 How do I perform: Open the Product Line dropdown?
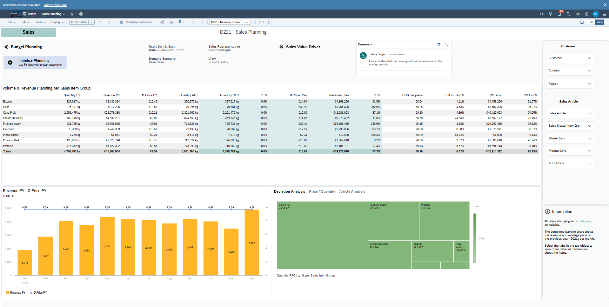click(570, 151)
